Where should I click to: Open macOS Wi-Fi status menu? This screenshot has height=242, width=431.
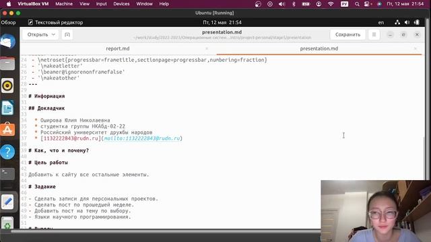point(331,4)
